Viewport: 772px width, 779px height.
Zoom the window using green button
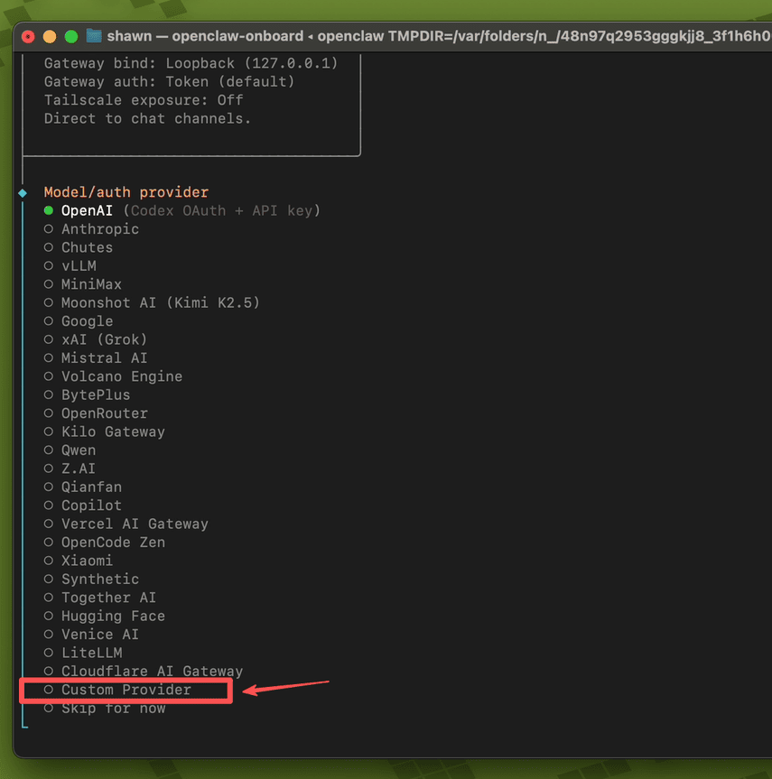coord(69,37)
